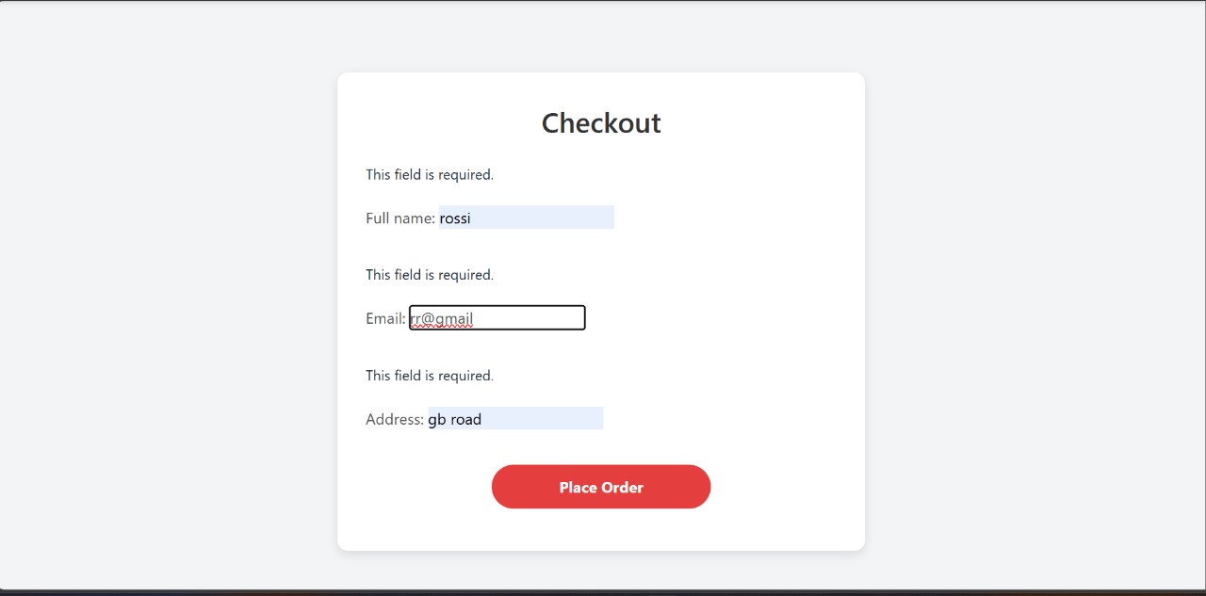Click the required error above Address
The image size is (1206, 596).
click(x=430, y=376)
